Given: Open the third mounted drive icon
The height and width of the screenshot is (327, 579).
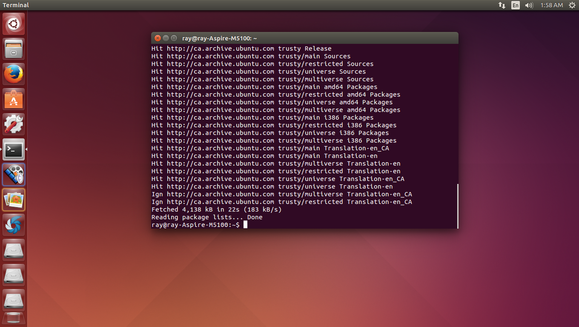Looking at the screenshot, I should pos(14,300).
